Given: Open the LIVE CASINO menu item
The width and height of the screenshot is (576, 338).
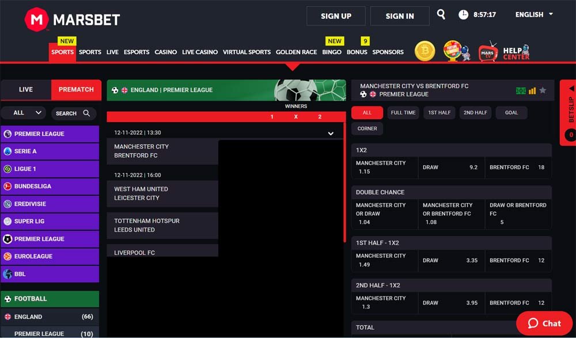Looking at the screenshot, I should tap(200, 52).
